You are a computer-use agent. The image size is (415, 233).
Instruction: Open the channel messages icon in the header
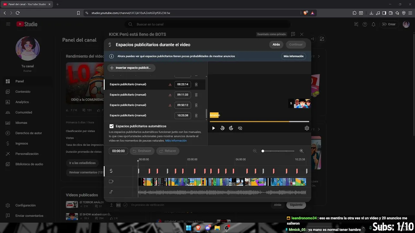click(356, 24)
